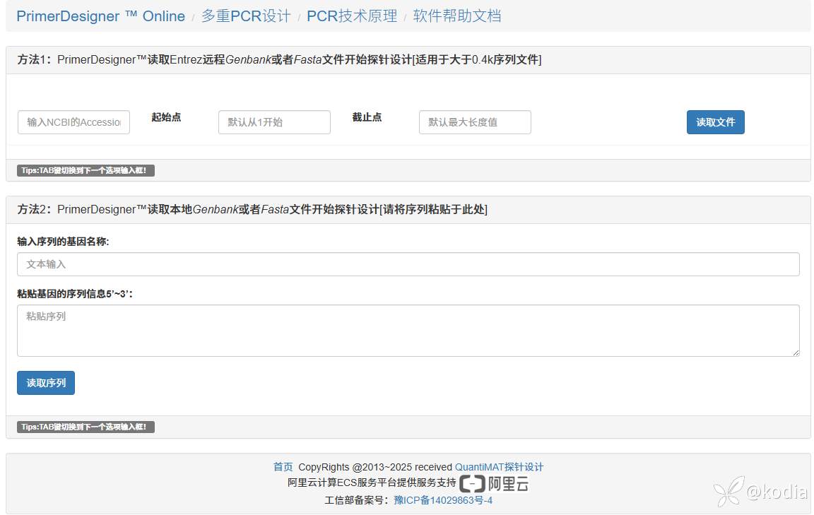
Task: Open the 豫ICP备14029863号-4 registration link
Action: (442, 500)
